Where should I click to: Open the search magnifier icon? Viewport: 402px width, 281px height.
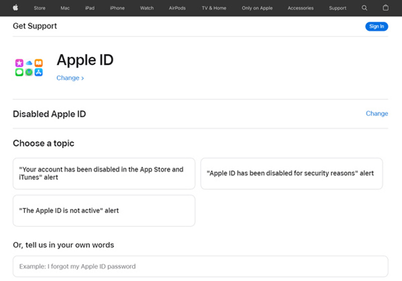pyautogui.click(x=364, y=8)
